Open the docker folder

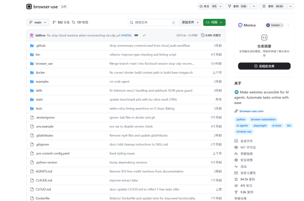click(40, 73)
